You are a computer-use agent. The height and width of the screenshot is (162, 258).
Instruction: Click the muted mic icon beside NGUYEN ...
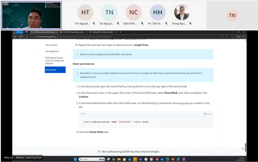coord(142,23)
